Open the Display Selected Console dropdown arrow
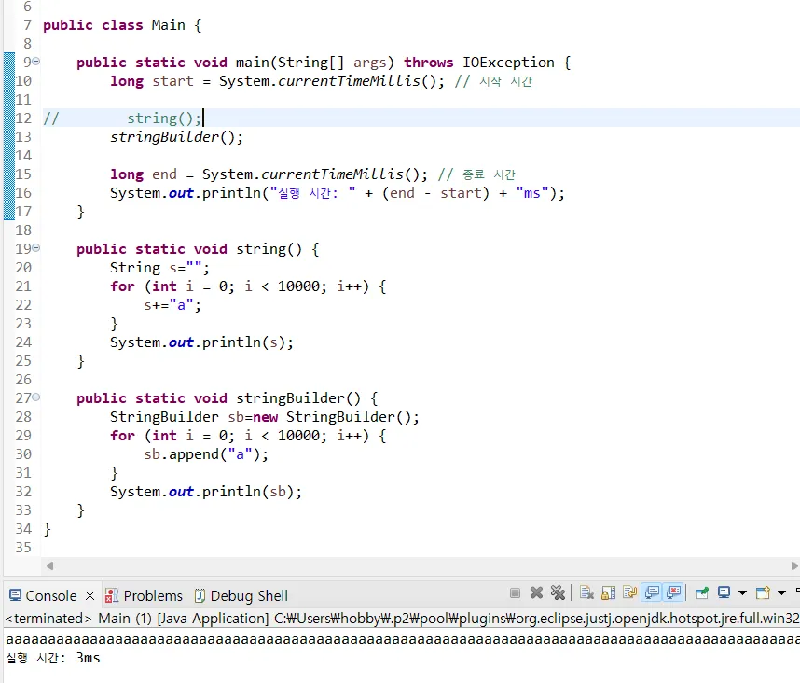This screenshot has width=800, height=683. tap(742, 592)
